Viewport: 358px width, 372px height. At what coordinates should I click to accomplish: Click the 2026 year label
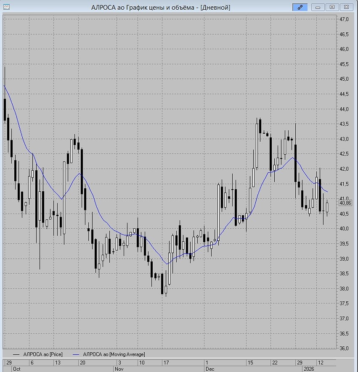pos(309,369)
